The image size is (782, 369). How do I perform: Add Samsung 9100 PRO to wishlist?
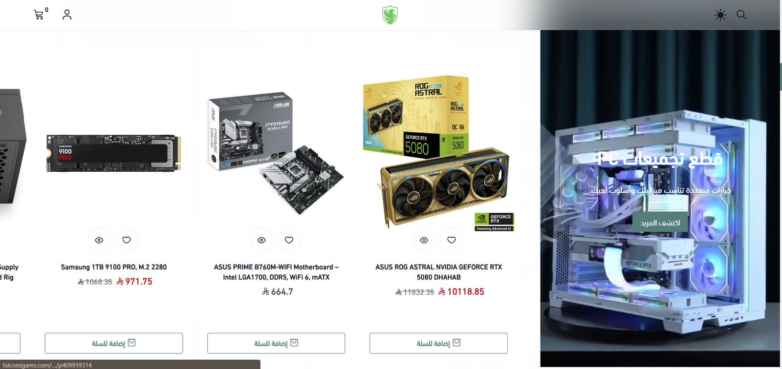(127, 240)
